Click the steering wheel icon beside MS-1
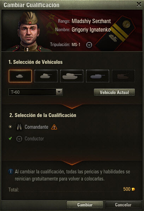 tap(89, 45)
